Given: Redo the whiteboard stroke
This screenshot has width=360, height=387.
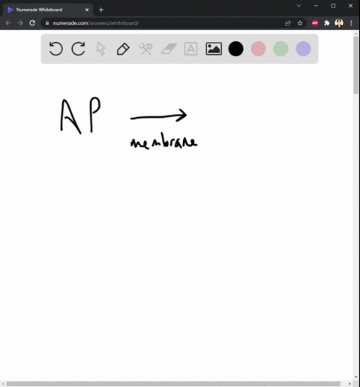Looking at the screenshot, I should pyautogui.click(x=78, y=49).
